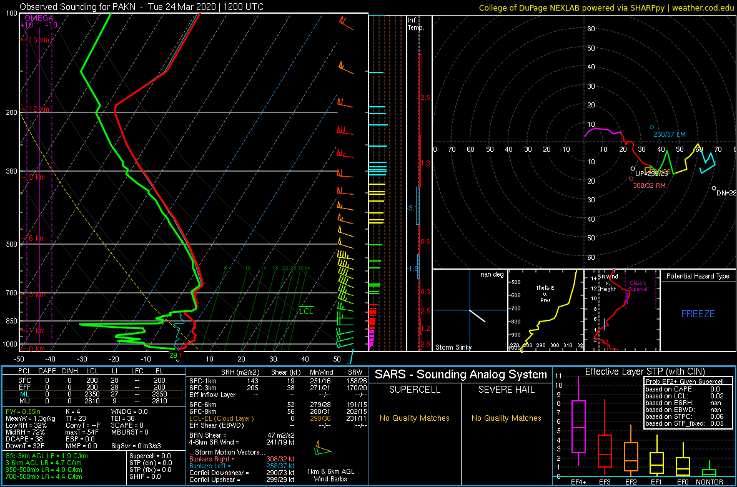Click the 850-500mb LR lapse rate
Viewport: 737px width, 487px height.
coord(44,470)
